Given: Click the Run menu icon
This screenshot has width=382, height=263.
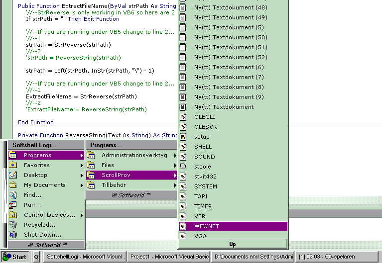Looking at the screenshot, I should tap(13, 205).
